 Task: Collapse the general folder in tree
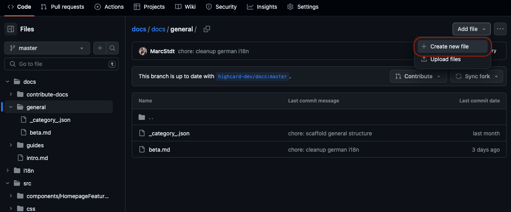click(x=11, y=107)
